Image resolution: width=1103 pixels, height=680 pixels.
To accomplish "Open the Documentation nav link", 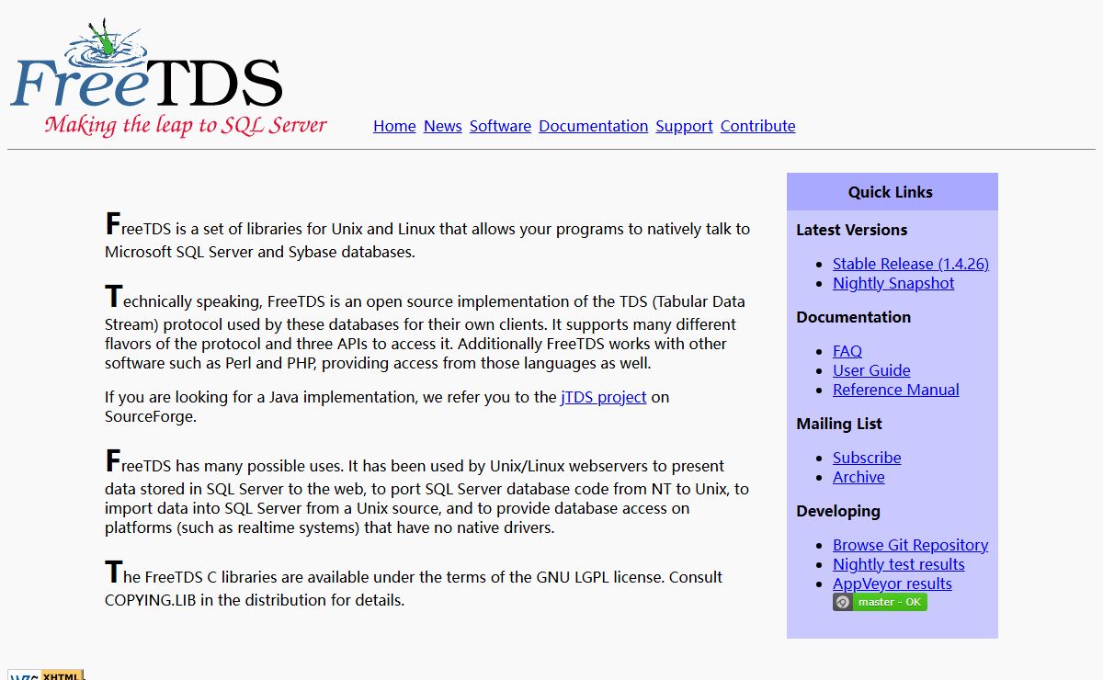I will pyautogui.click(x=594, y=126).
